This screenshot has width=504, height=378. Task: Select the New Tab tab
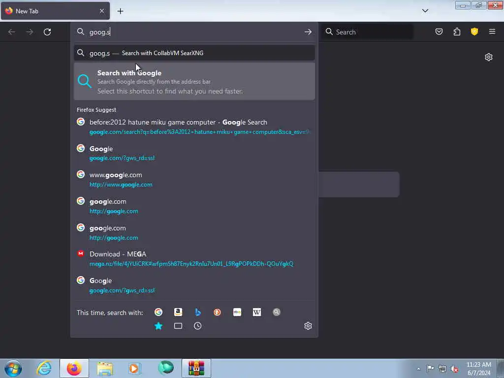55,11
